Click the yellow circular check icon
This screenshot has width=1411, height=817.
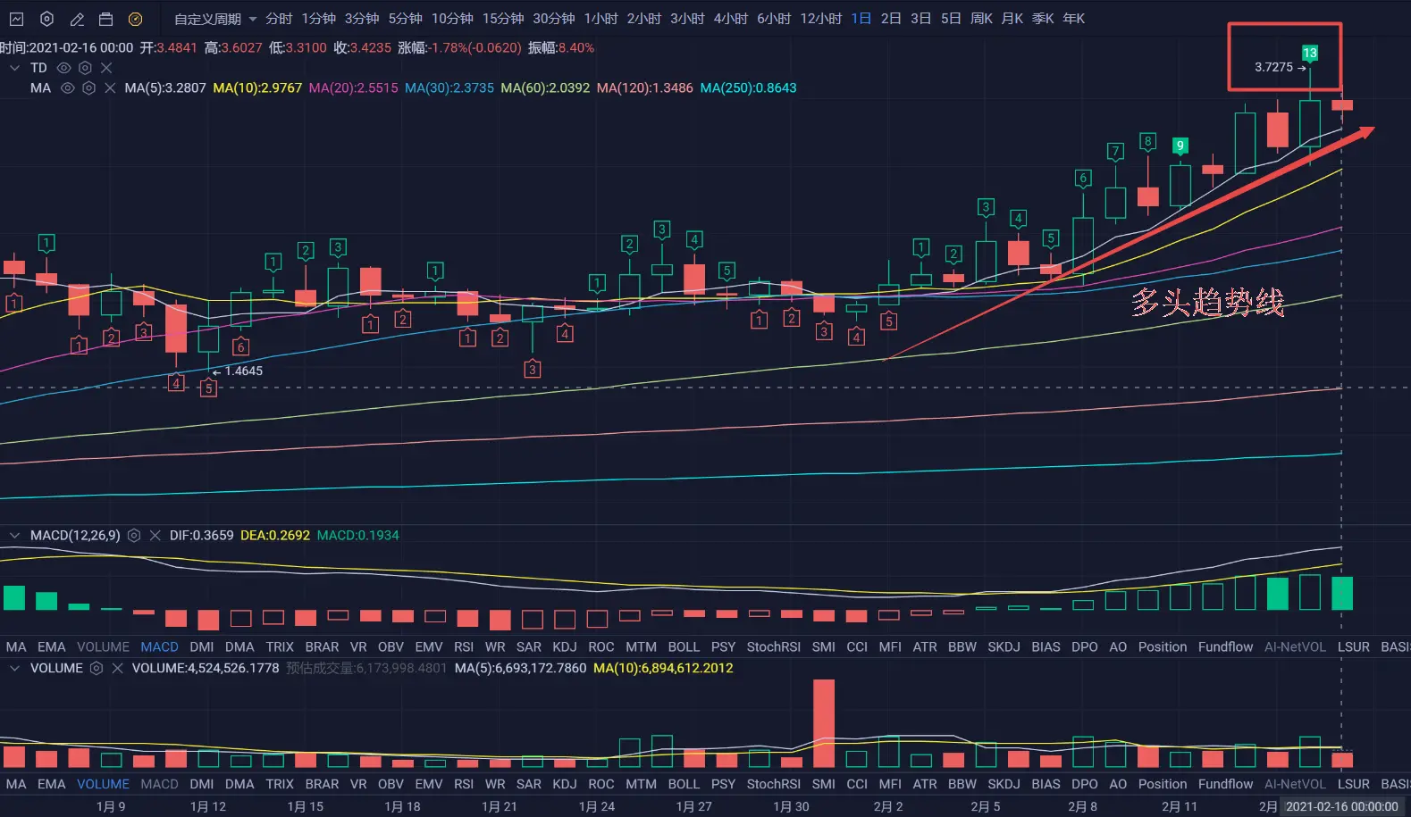(x=136, y=19)
